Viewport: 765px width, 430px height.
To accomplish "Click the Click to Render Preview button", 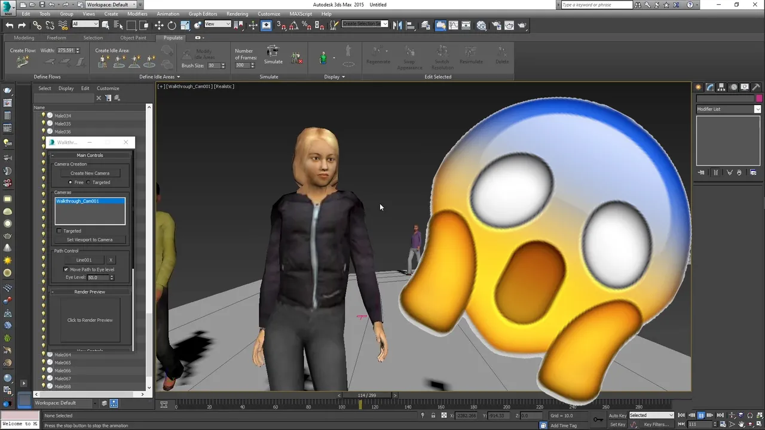I will coord(90,320).
